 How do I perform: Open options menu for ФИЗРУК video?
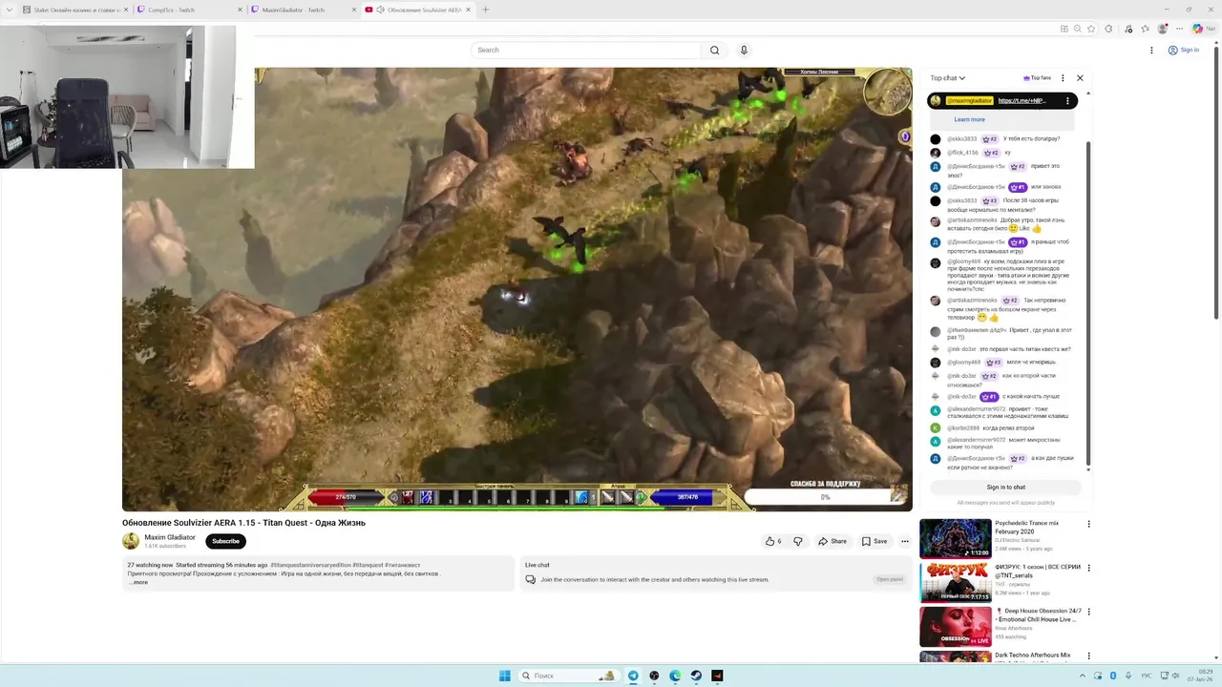pos(1087,568)
